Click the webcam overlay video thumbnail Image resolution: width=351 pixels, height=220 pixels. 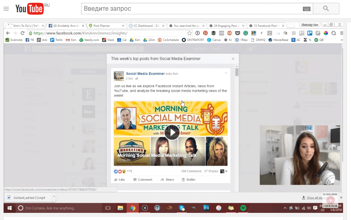click(300, 155)
